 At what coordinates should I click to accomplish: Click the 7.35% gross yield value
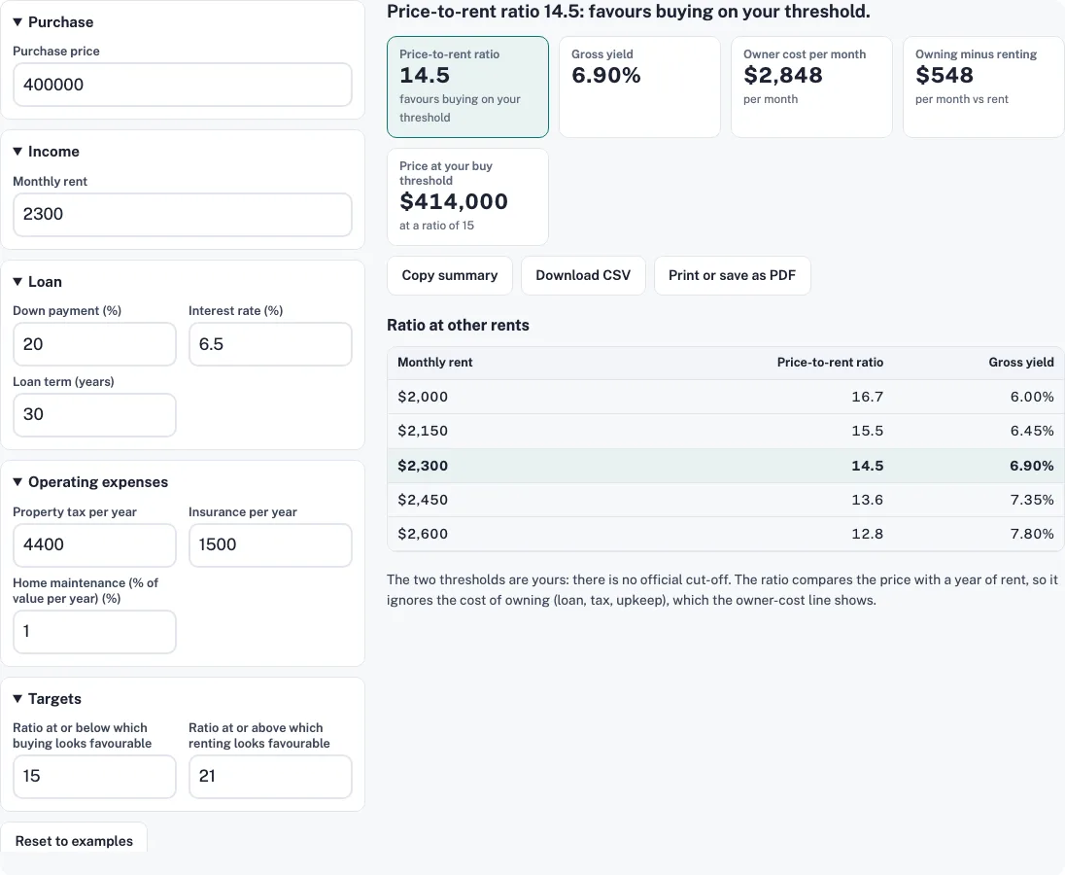pos(1032,500)
